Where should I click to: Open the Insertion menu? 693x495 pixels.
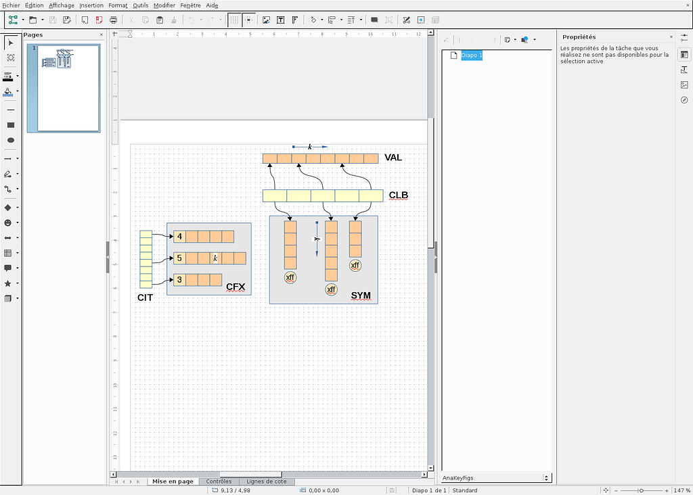pyautogui.click(x=91, y=5)
